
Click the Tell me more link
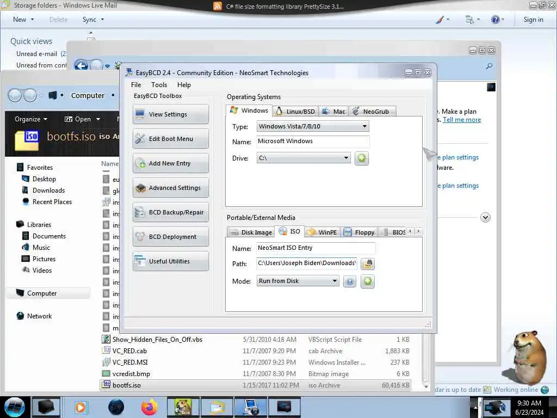461,120
